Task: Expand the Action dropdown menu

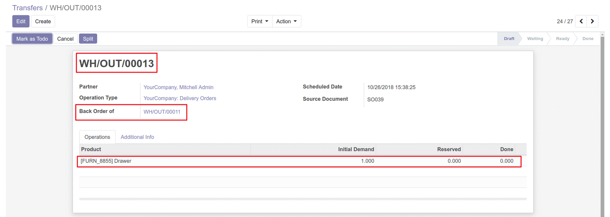Action: tap(286, 22)
